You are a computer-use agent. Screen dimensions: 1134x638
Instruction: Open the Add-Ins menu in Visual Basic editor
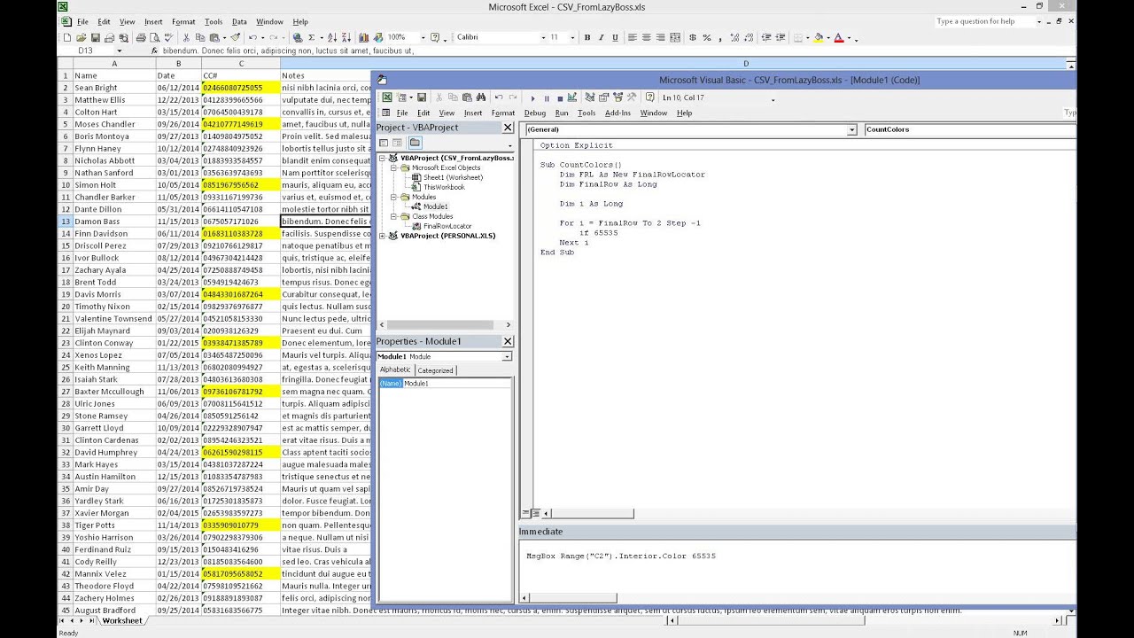617,113
